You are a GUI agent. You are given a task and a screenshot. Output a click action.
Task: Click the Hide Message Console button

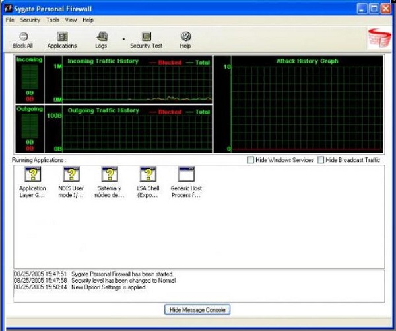tap(197, 310)
